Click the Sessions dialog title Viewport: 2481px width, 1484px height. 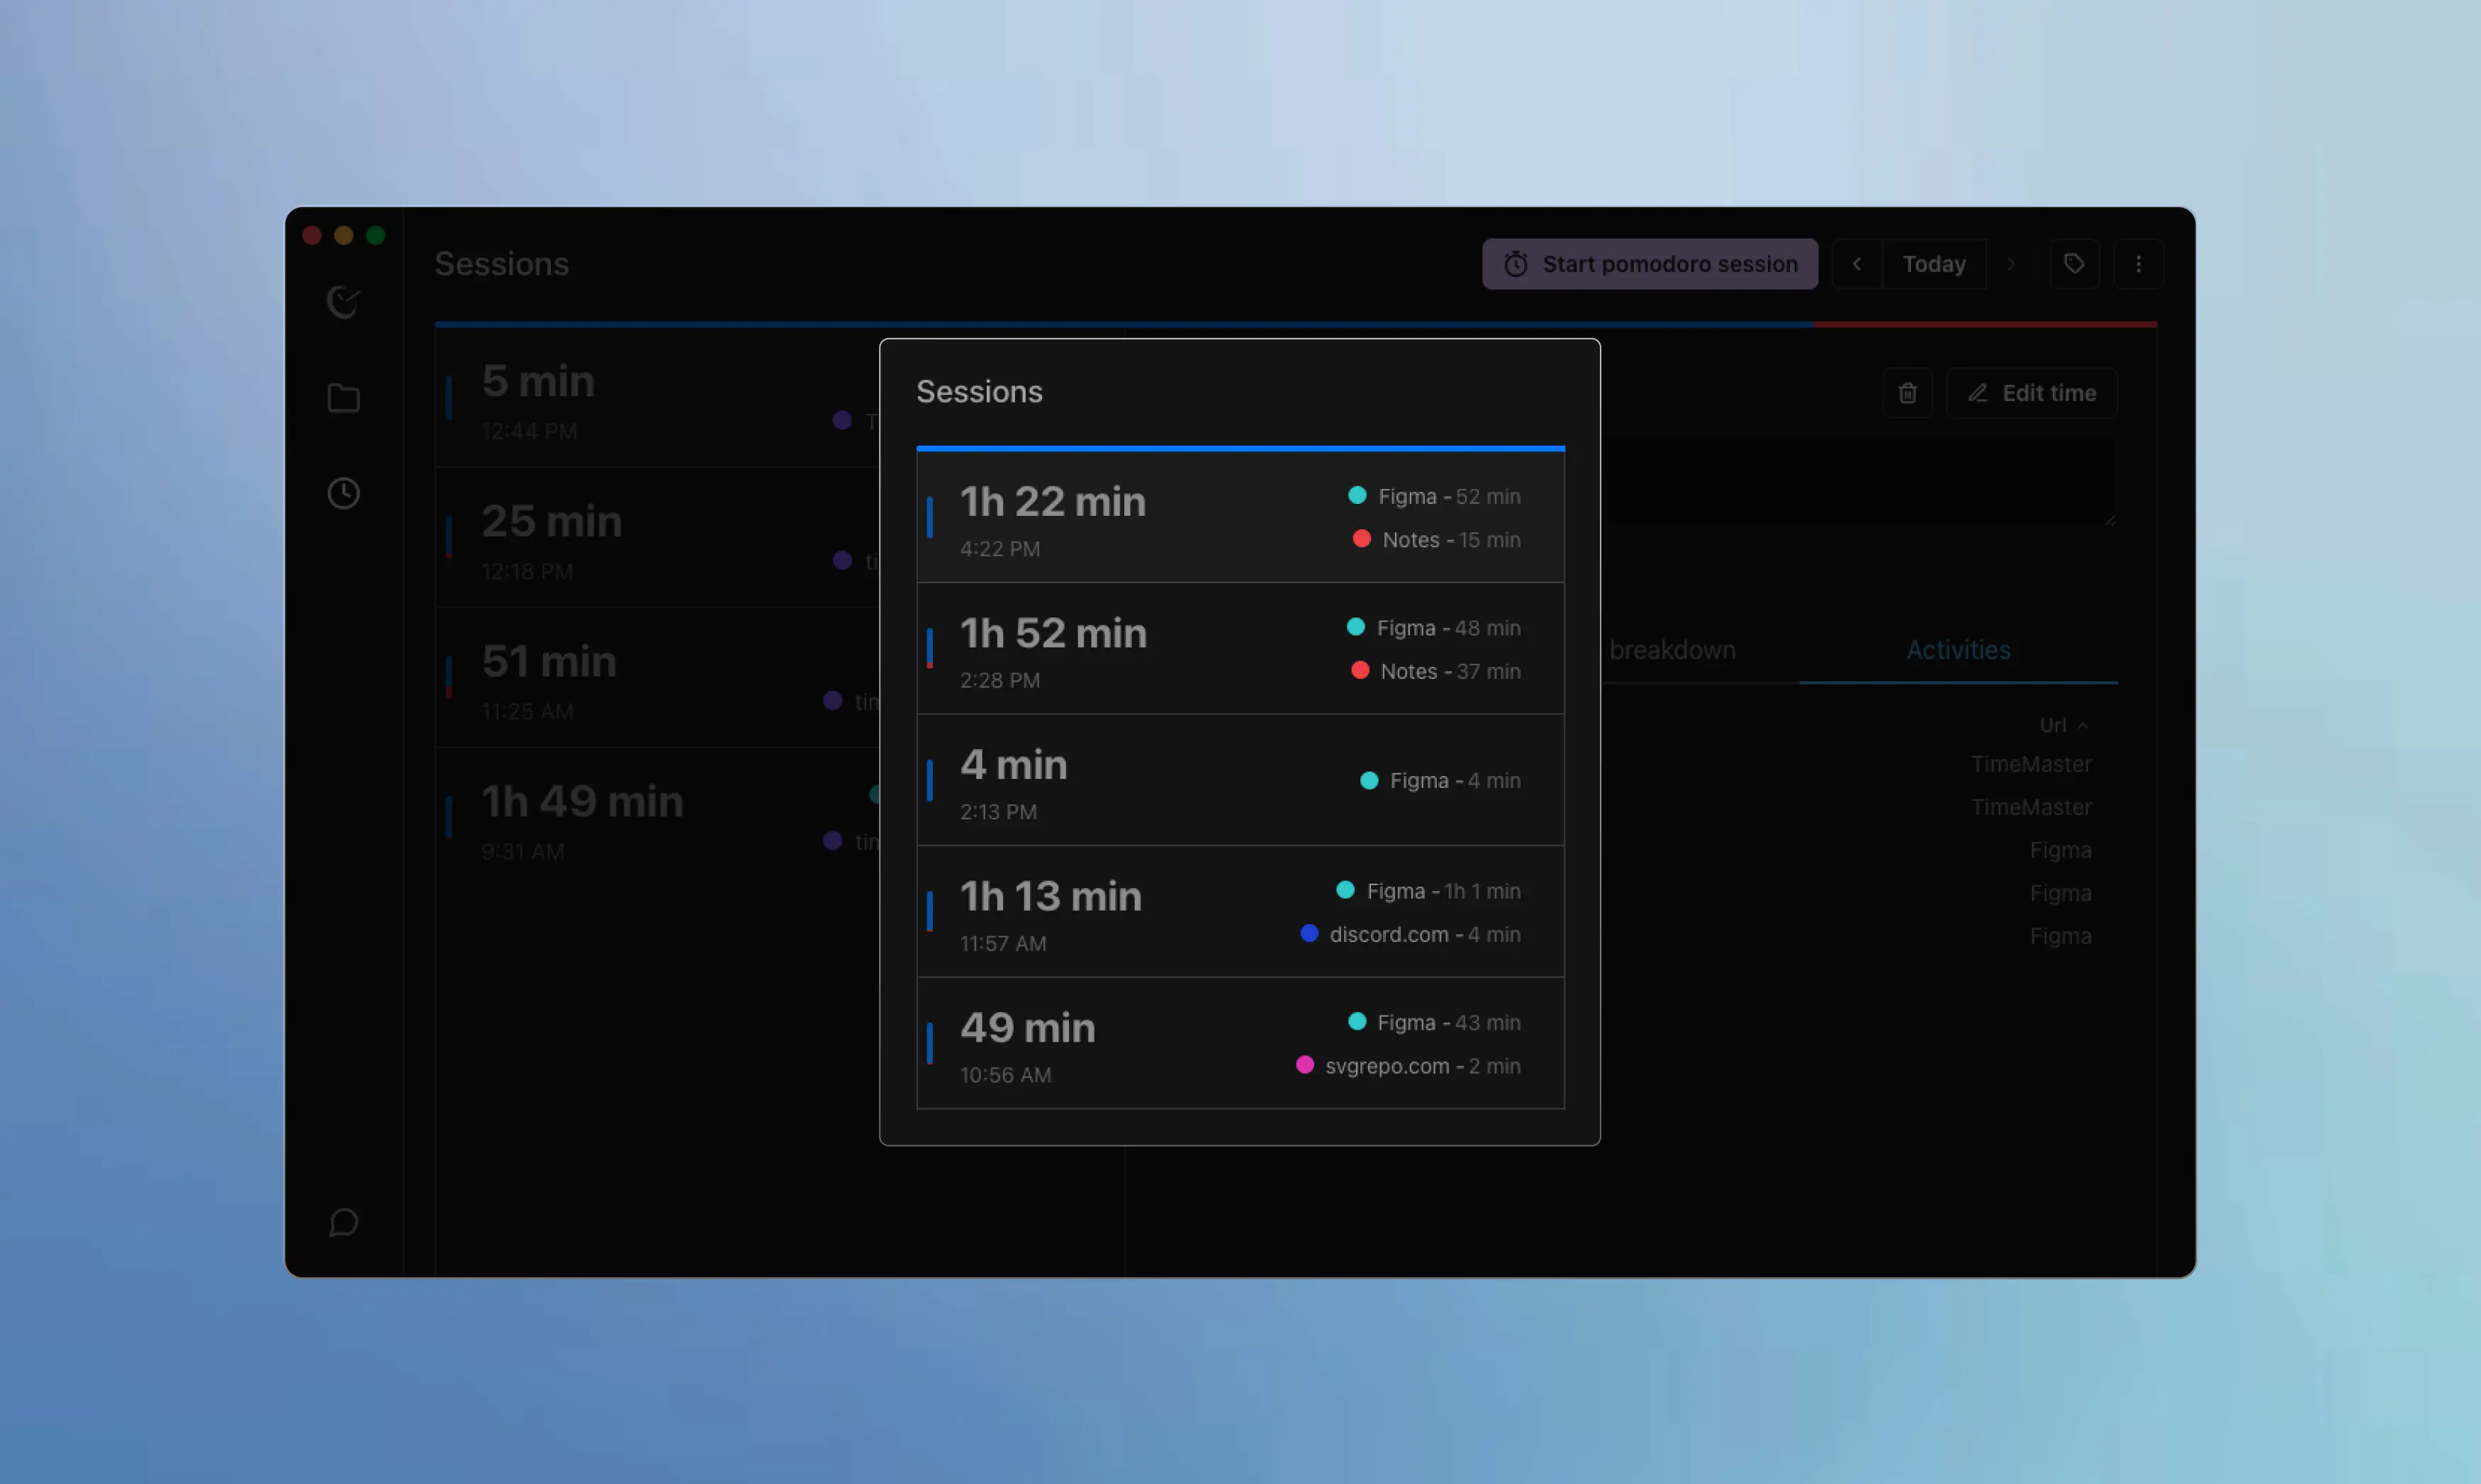click(x=979, y=392)
